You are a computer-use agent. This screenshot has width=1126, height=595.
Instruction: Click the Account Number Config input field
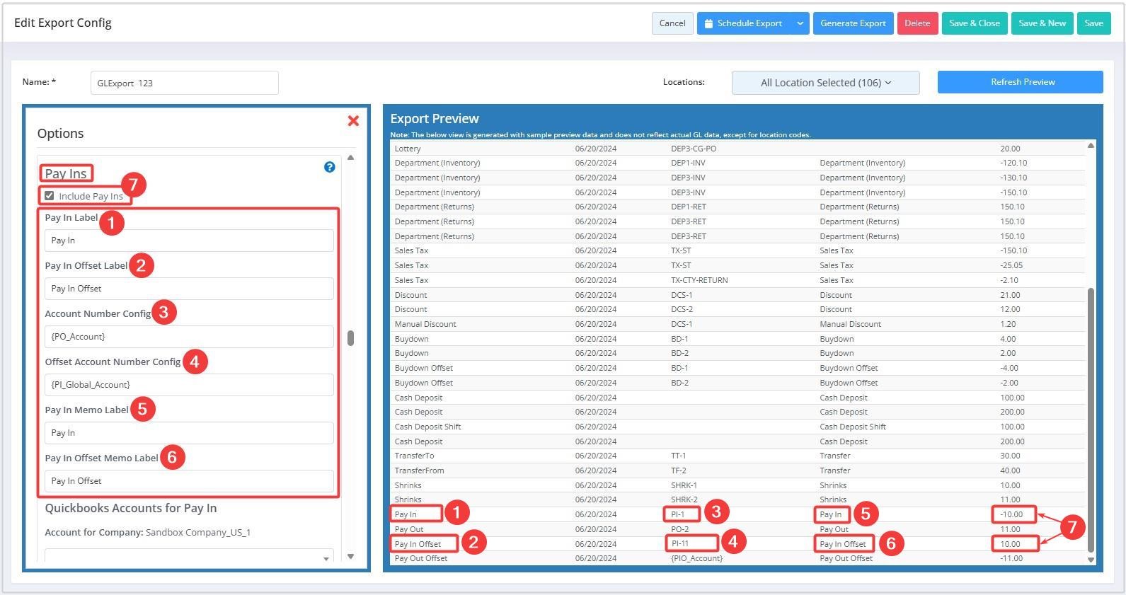point(189,337)
